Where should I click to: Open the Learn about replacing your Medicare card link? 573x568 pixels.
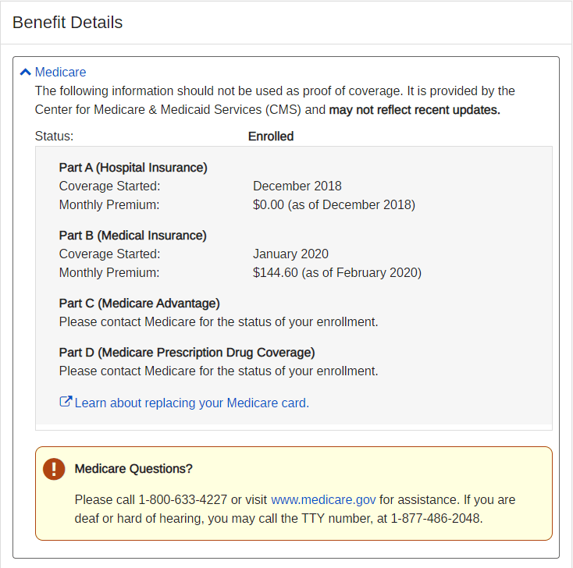(192, 403)
